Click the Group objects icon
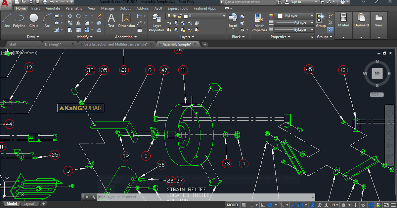Image resolution: width=397 pixels, height=208 pixels. (x=321, y=20)
